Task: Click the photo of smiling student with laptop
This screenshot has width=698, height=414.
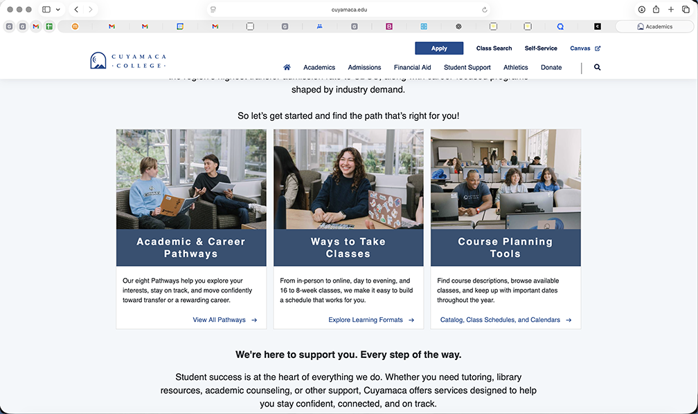Action: (x=348, y=179)
